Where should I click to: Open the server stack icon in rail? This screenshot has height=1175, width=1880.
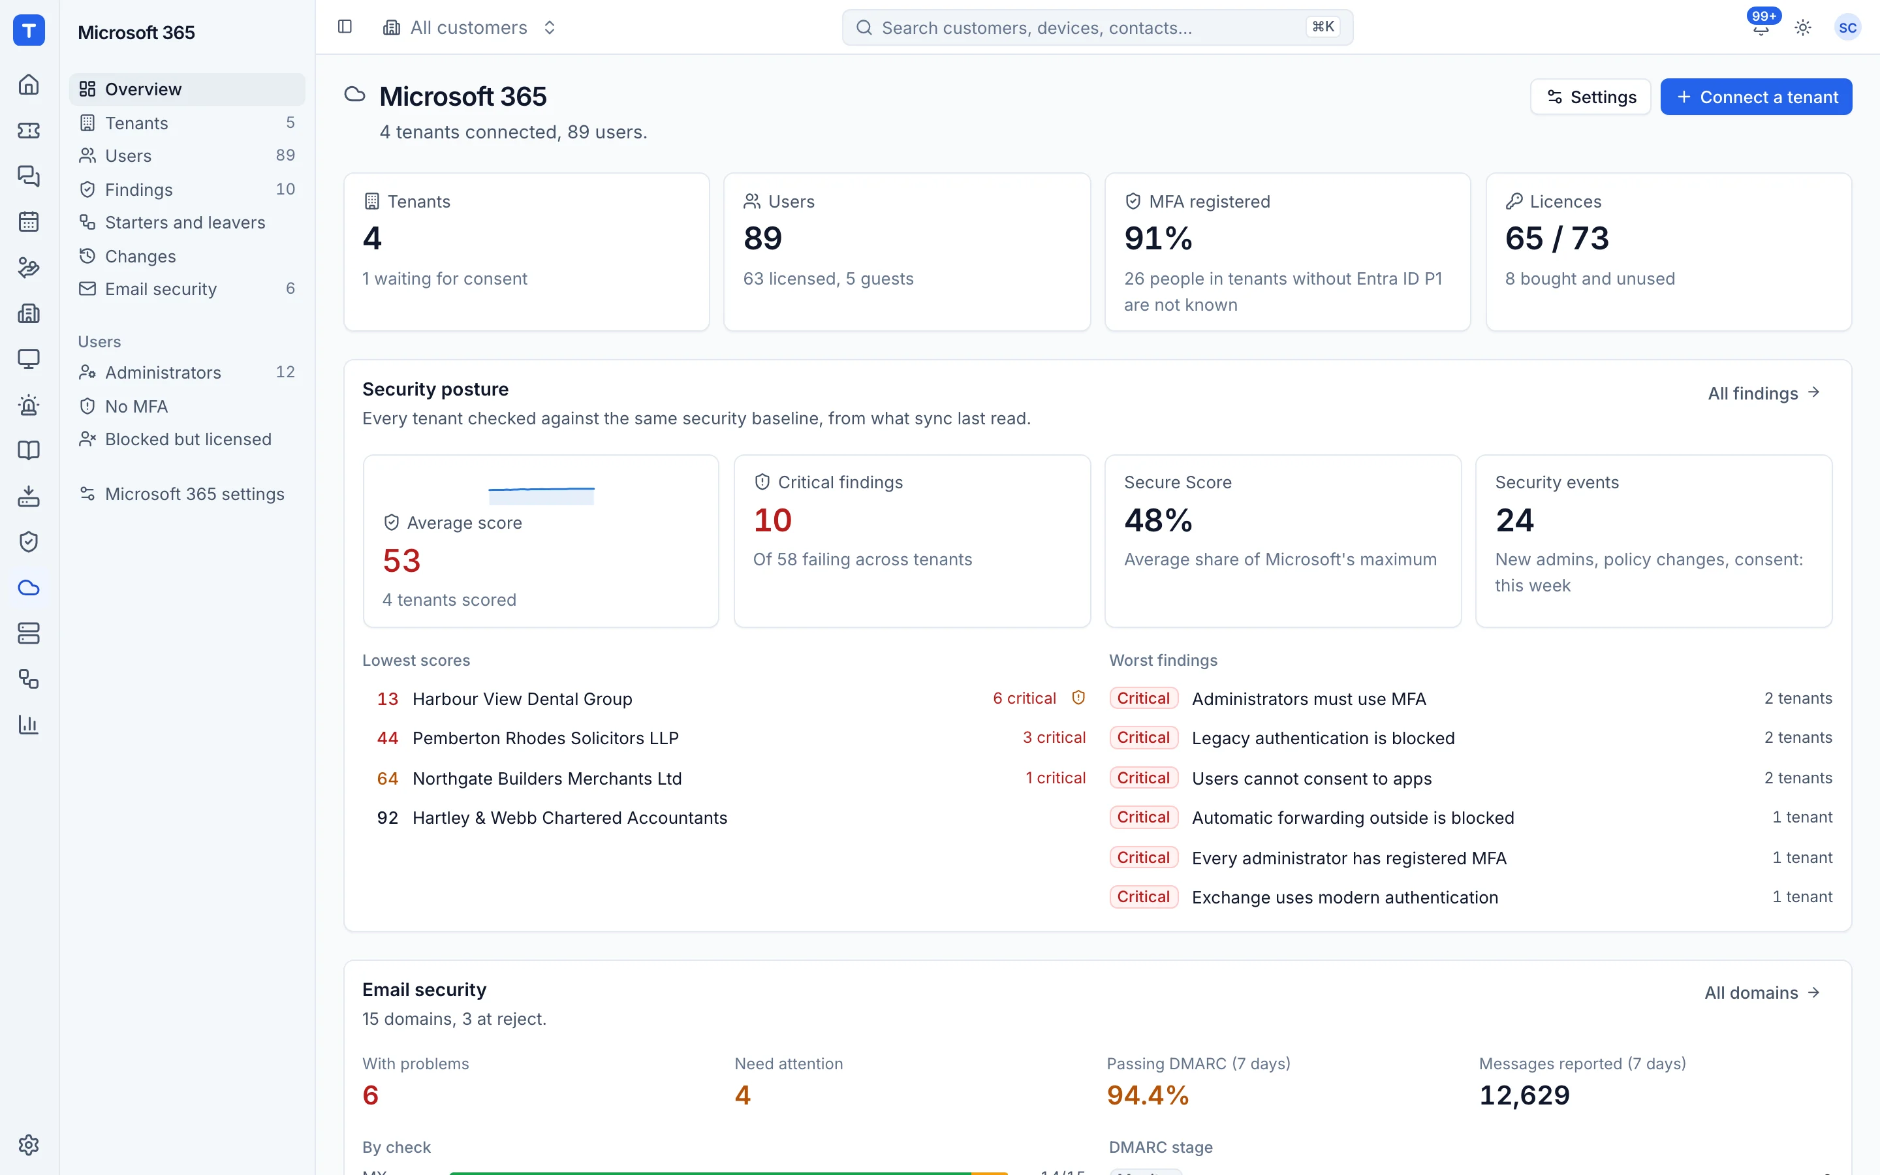[x=29, y=633]
